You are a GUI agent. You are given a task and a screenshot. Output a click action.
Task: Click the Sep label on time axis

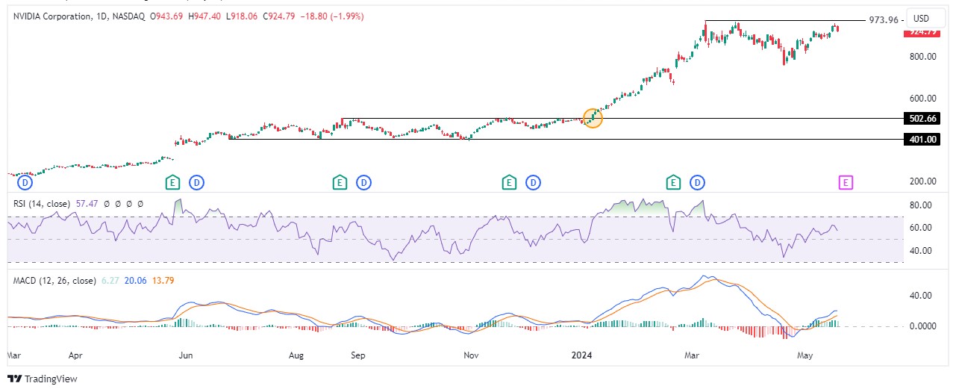pos(357,357)
